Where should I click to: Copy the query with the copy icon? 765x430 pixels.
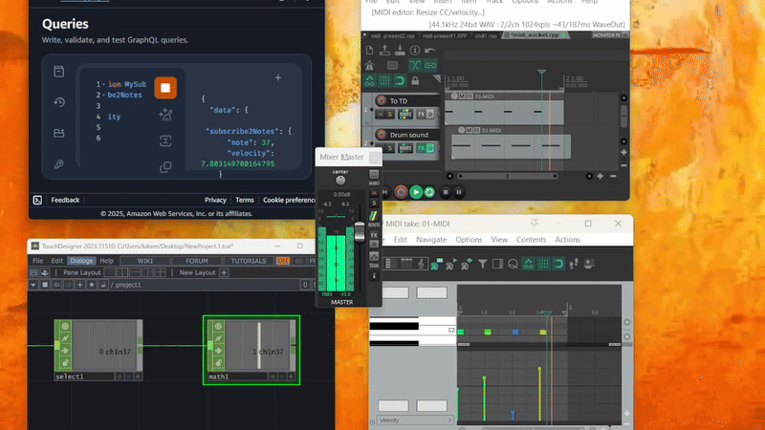pos(165,167)
